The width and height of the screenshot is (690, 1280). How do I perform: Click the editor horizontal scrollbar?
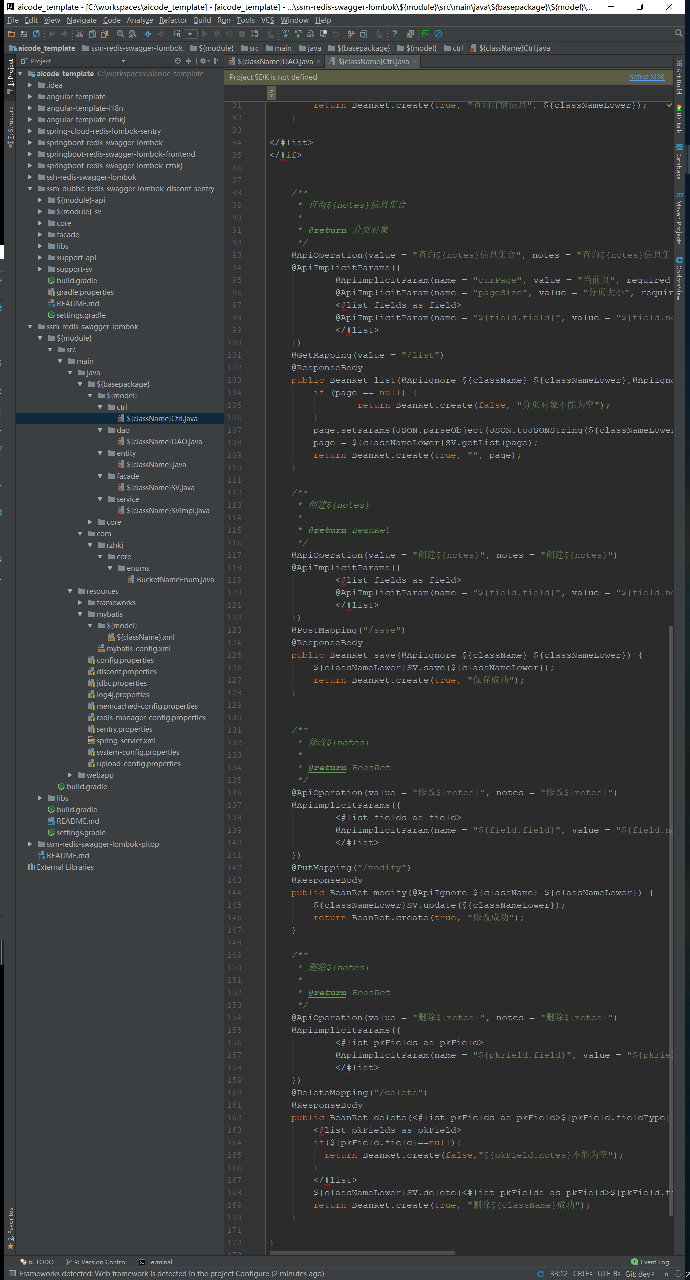pyautogui.click(x=362, y=1253)
